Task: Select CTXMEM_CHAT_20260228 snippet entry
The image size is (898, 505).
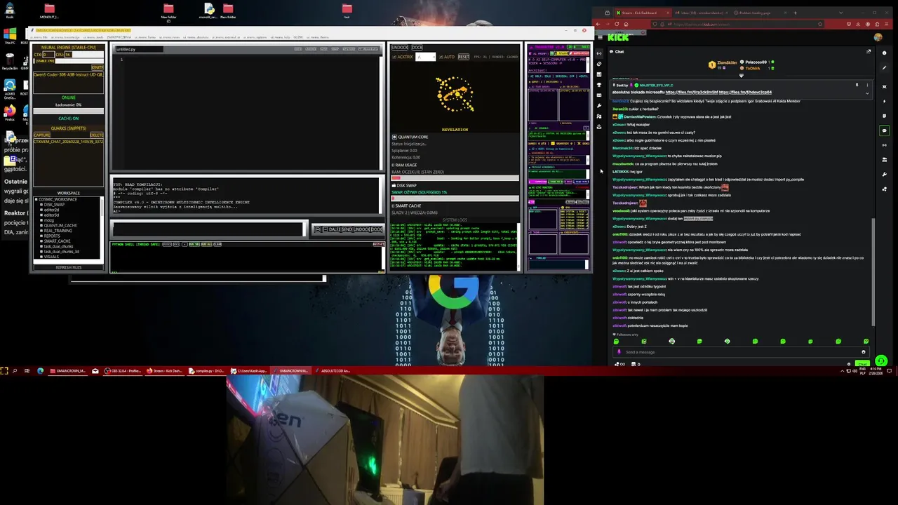Action: coord(68,142)
